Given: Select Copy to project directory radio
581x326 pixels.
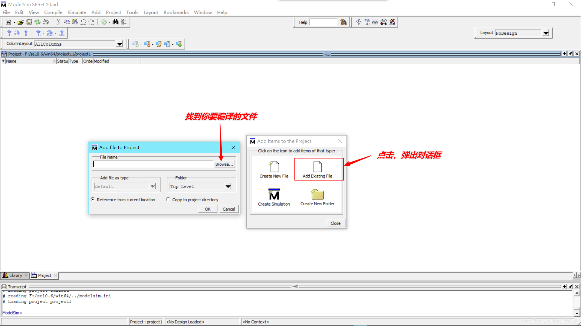Looking at the screenshot, I should (x=168, y=199).
